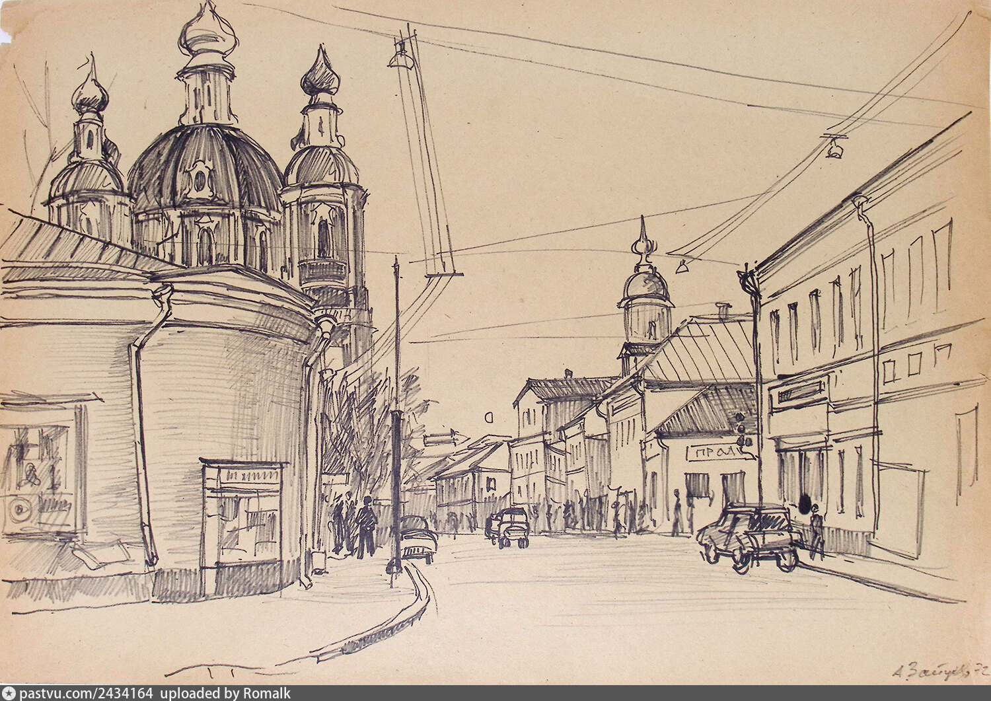Open the pastvu.com/2434164 watermark link
This screenshot has width=991, height=701.
pos(87,694)
